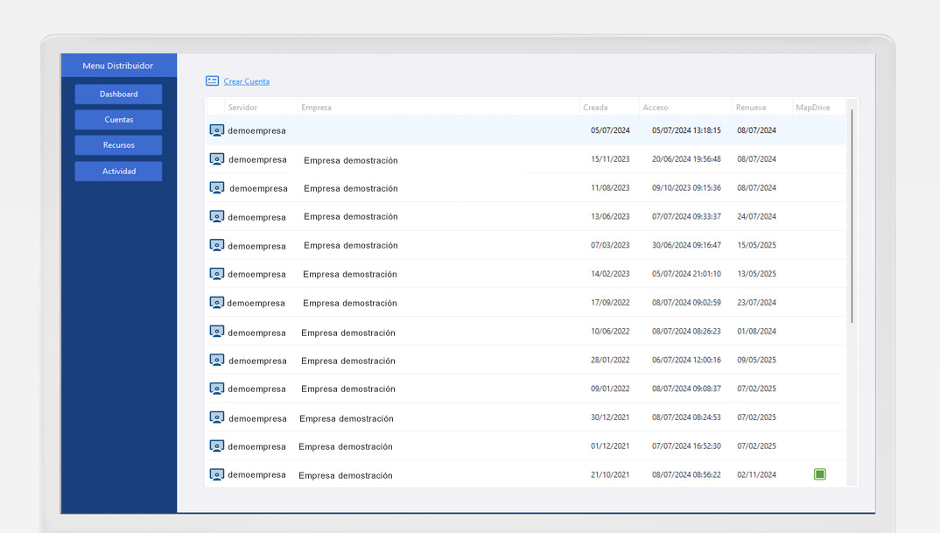Click server icon of row created 10/06/2022
The image size is (940, 533).
[x=217, y=332]
